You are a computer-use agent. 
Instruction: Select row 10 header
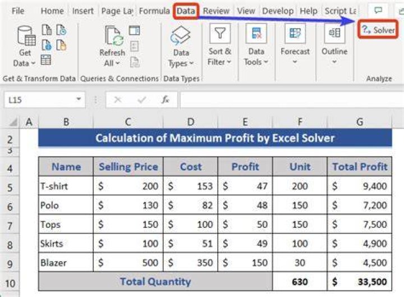tap(10, 284)
